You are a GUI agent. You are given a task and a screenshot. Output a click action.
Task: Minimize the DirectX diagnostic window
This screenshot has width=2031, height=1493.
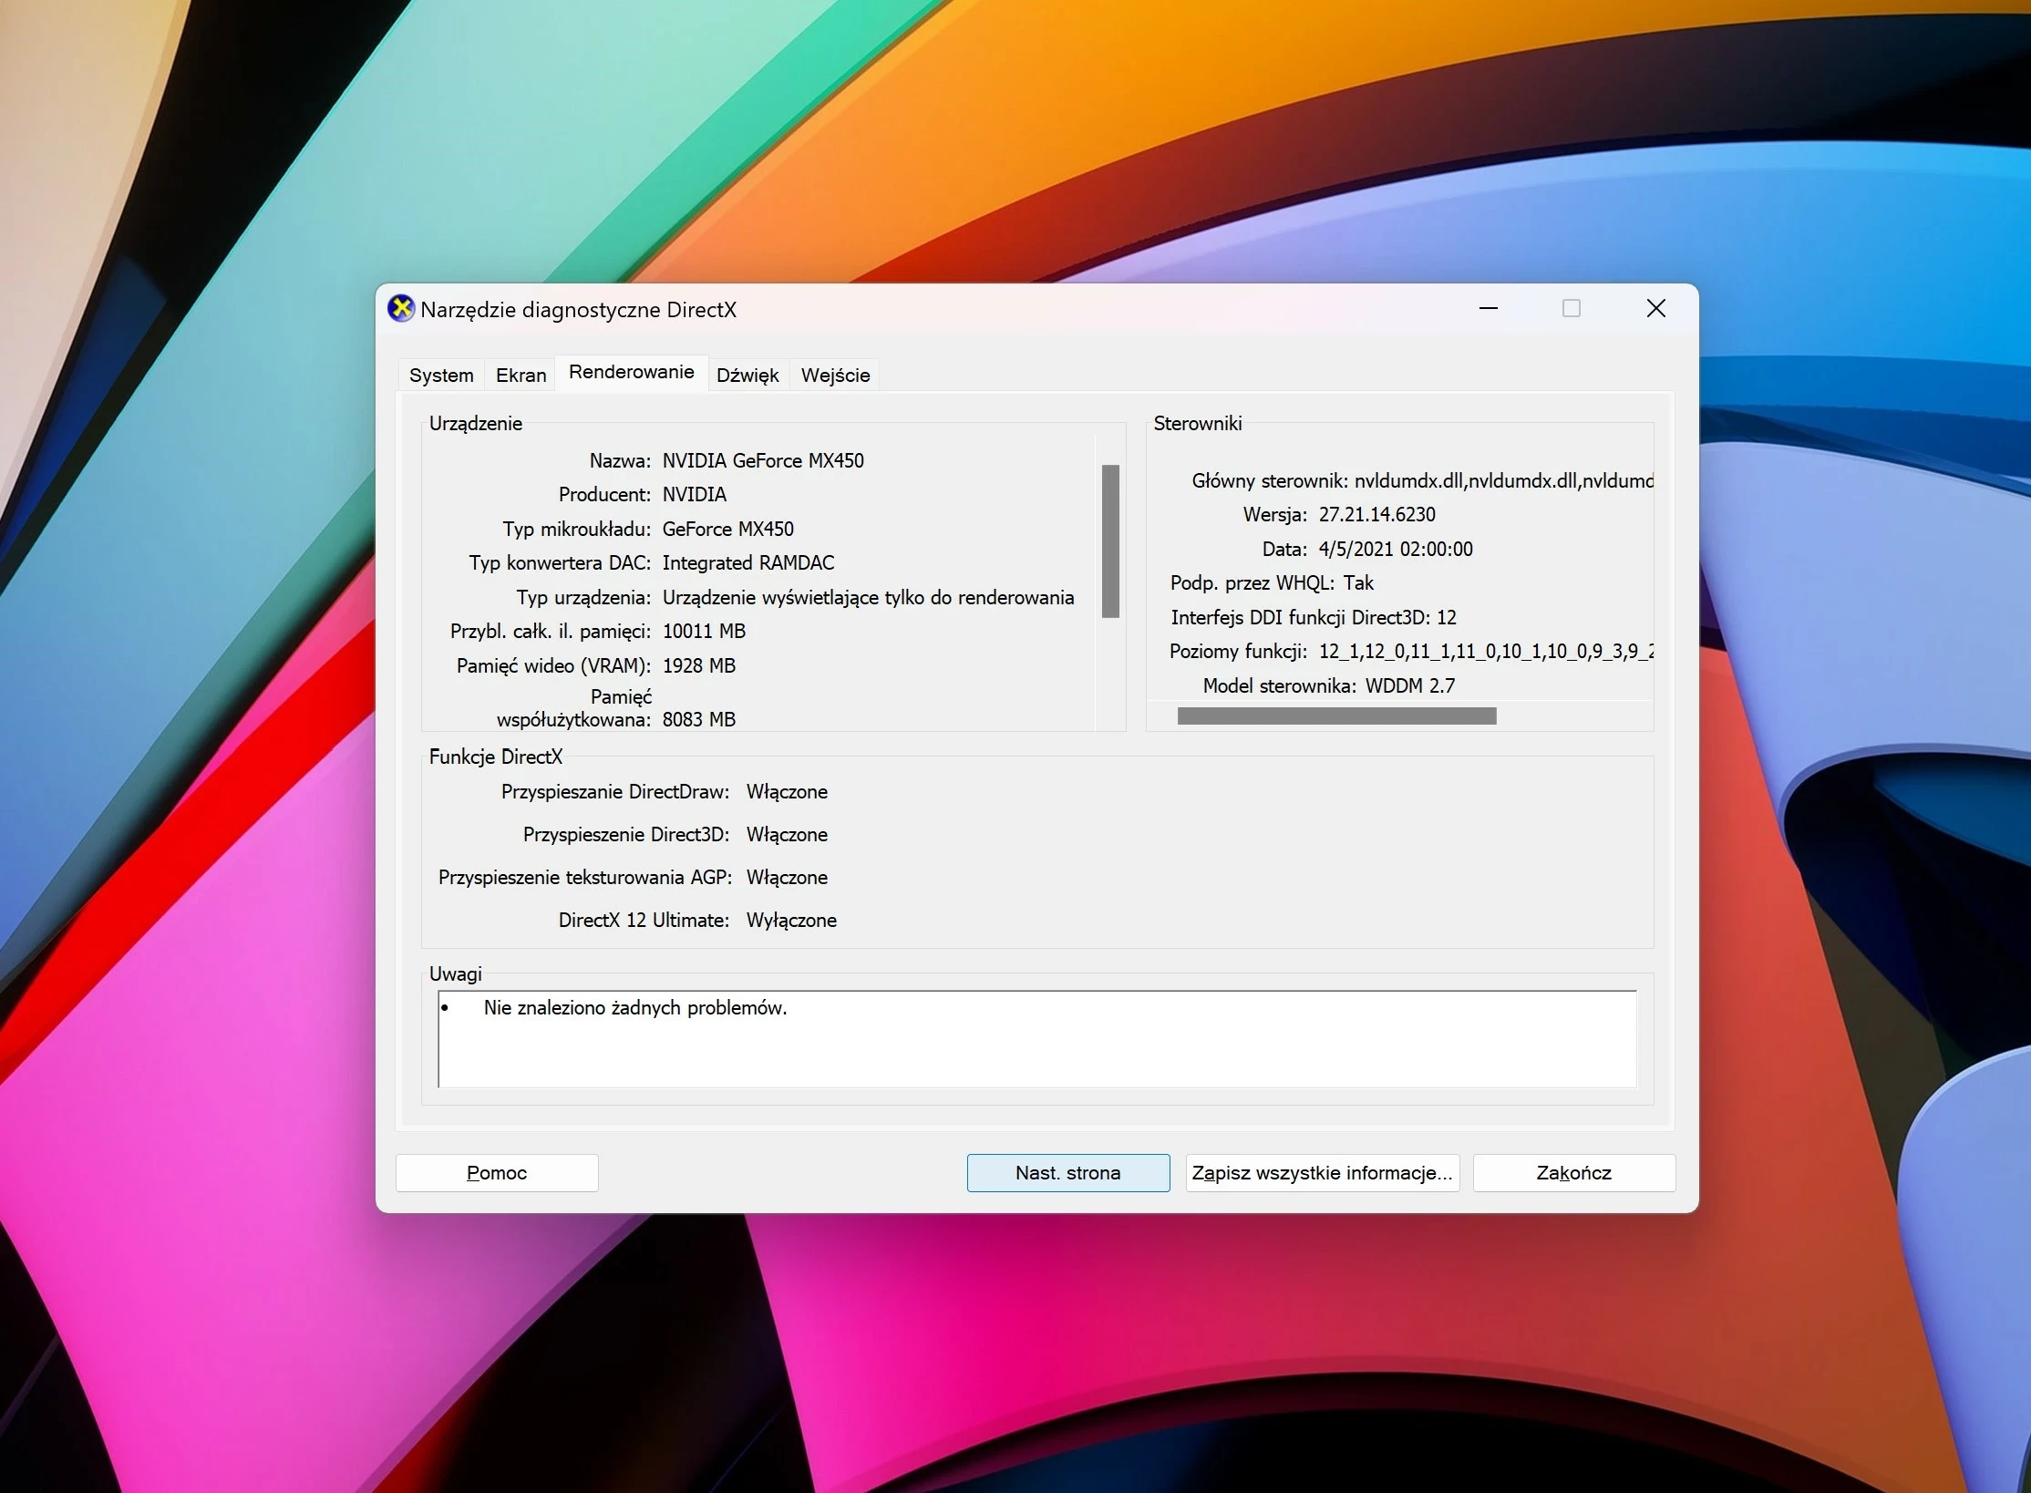click(x=1489, y=309)
